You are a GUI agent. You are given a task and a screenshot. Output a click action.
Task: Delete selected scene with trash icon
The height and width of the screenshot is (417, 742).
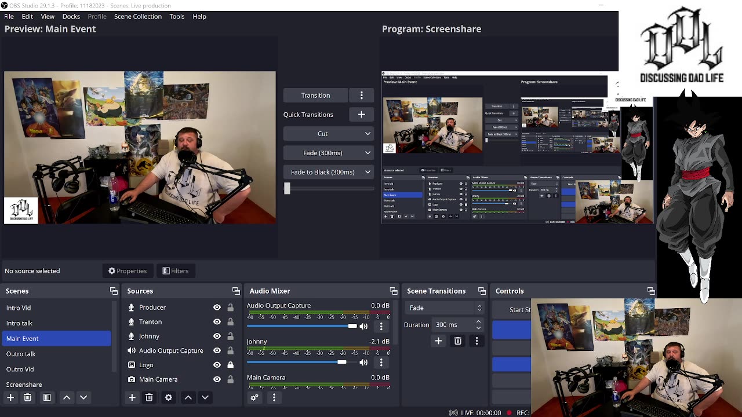coord(27,397)
